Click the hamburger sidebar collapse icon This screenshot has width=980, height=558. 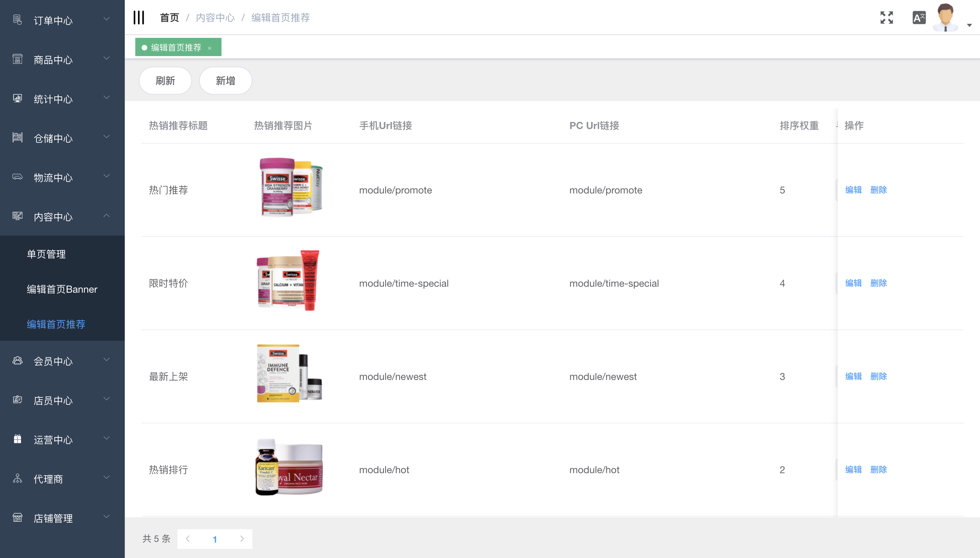139,18
